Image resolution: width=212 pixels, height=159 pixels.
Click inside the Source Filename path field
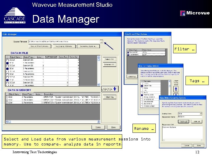pos(64,42)
